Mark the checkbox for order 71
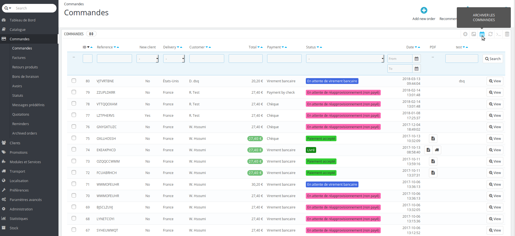515x236 pixels. 74,184
